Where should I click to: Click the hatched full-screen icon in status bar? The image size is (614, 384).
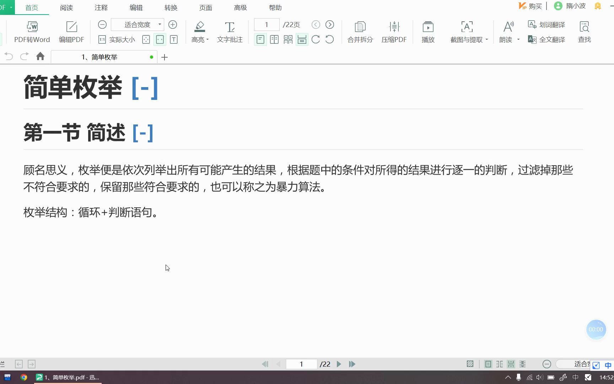(470, 364)
